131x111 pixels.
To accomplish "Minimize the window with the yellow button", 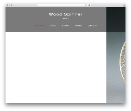I will pos(9,5).
